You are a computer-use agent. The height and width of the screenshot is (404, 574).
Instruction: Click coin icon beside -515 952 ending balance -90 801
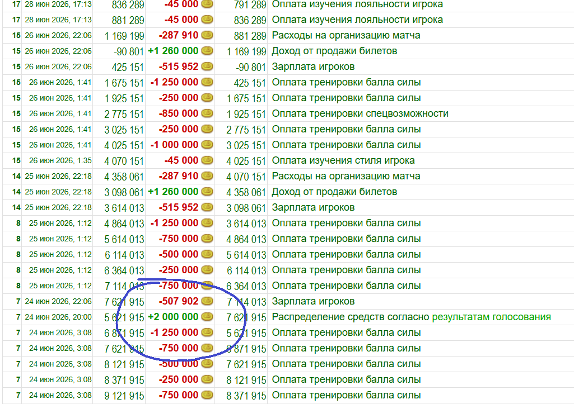pyautogui.click(x=207, y=66)
